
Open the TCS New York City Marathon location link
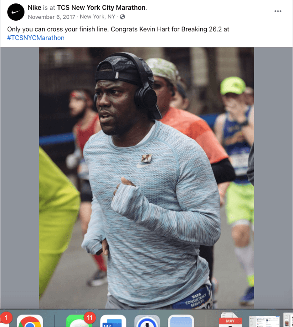point(101,8)
